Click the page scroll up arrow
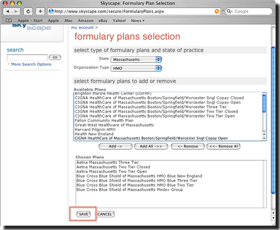 pyautogui.click(x=273, y=213)
